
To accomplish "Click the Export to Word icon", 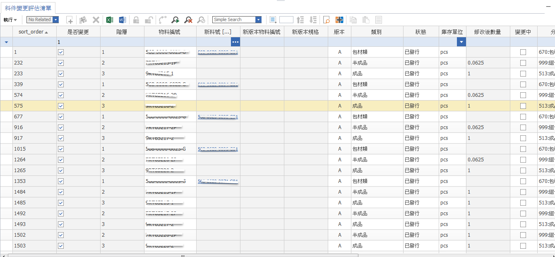I will (x=122, y=20).
